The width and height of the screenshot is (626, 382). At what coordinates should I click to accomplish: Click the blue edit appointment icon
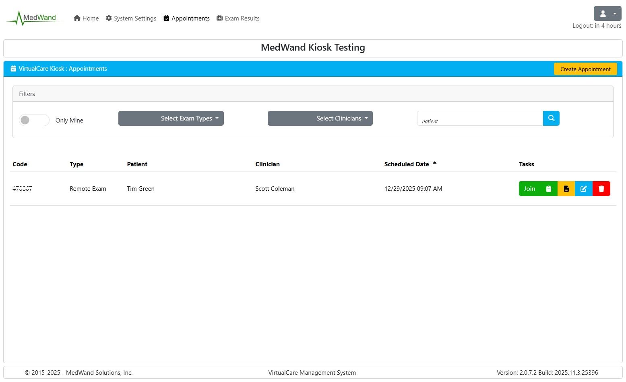pos(583,189)
